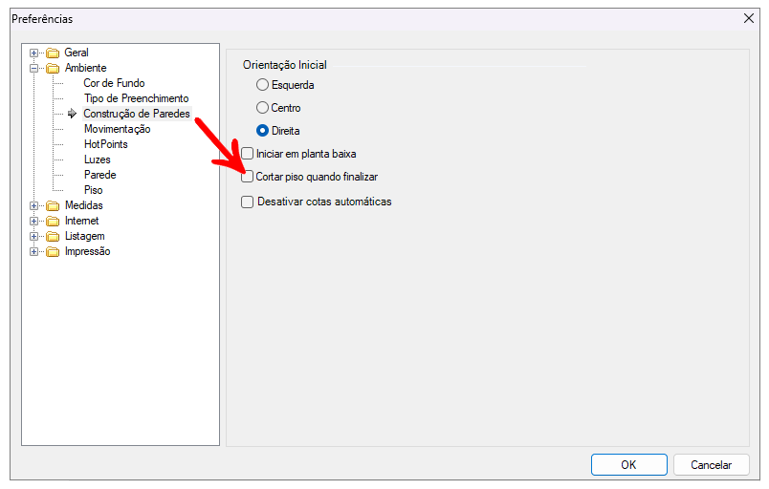Open the Cor de Fundo settings
Image resolution: width=769 pixels, height=489 pixels.
coord(114,83)
